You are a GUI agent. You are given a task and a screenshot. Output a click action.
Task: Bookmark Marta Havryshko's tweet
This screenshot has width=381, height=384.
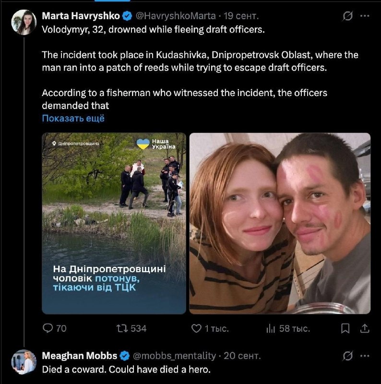(345, 328)
